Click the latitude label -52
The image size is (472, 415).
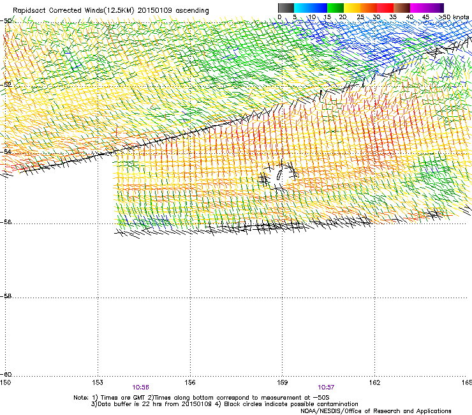[x=6, y=84]
